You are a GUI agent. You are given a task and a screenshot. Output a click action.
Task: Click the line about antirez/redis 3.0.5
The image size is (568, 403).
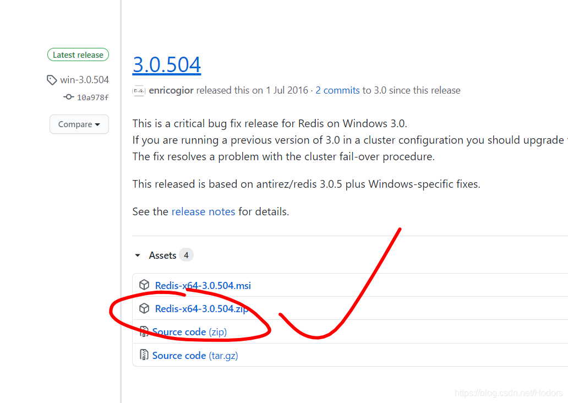tap(307, 184)
